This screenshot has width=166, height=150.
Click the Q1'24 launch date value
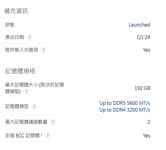tap(144, 37)
